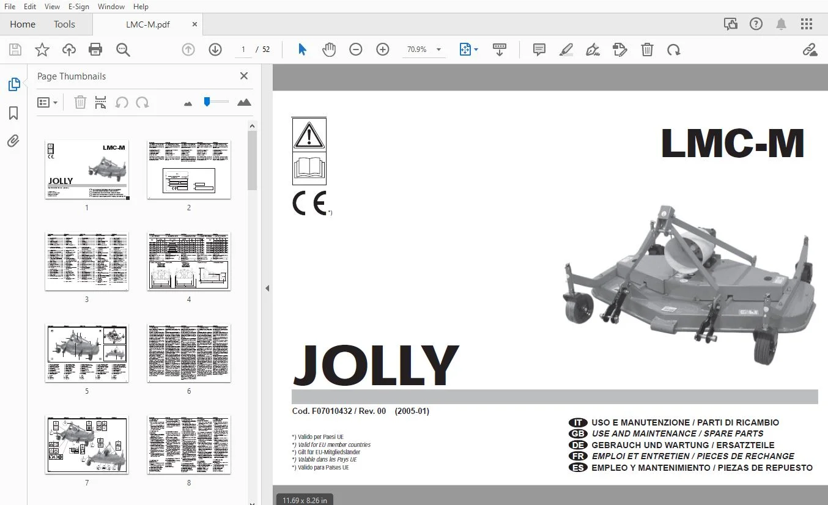Select the page 1 thumbnail
Viewport: 828px width, 505px height.
pyautogui.click(x=87, y=169)
